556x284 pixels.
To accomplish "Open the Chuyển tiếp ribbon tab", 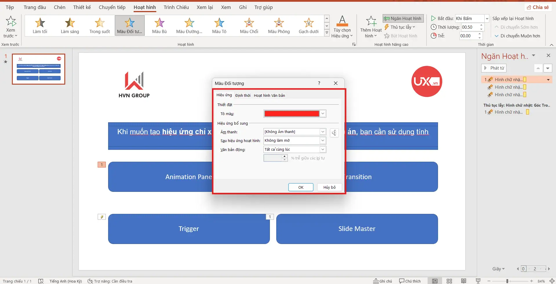I will click(x=112, y=7).
